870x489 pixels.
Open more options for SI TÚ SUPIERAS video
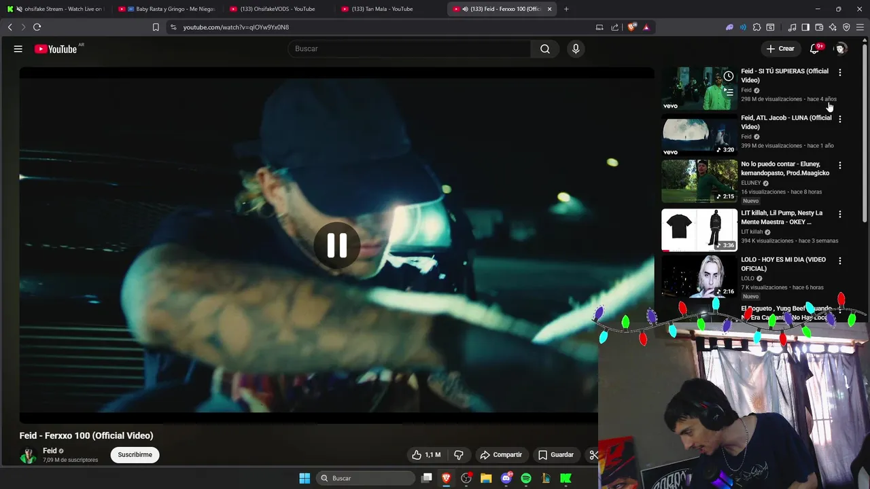tap(840, 73)
